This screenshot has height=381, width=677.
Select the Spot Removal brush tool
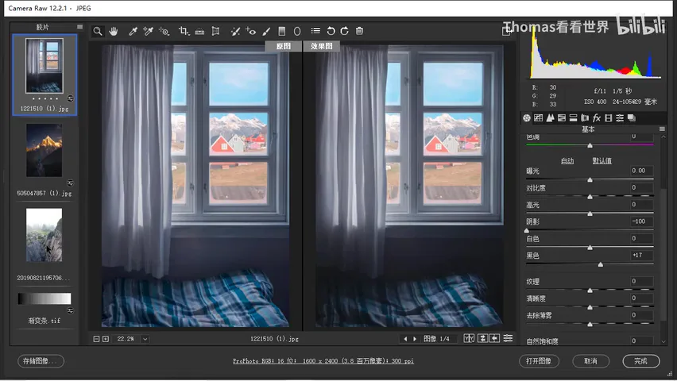coord(235,31)
